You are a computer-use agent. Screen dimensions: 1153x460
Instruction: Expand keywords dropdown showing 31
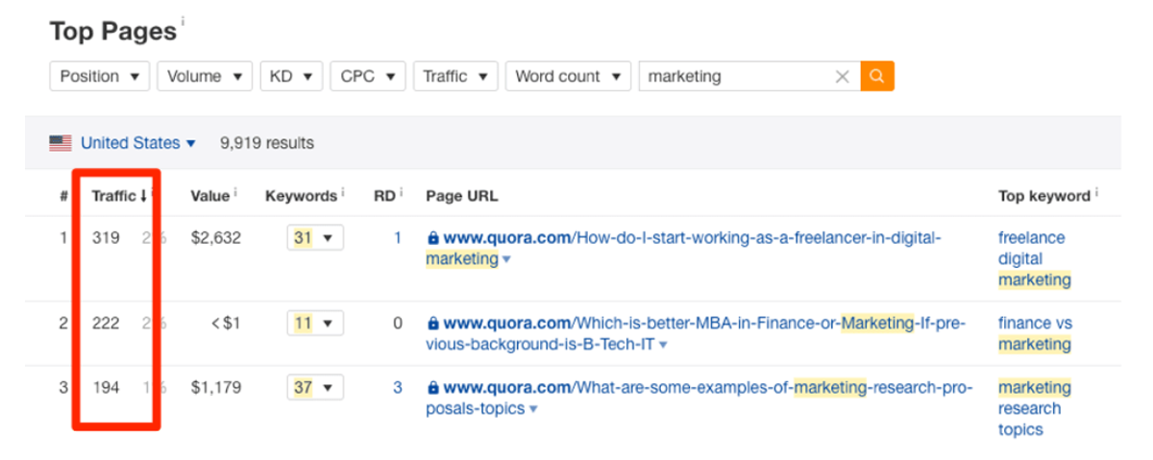click(314, 238)
